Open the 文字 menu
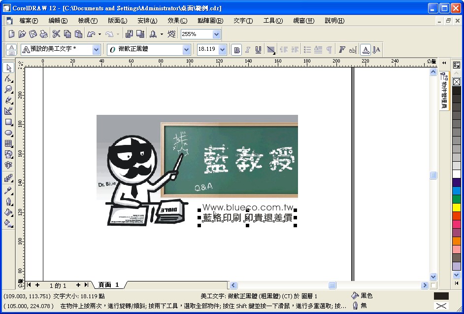This screenshot has width=464, height=314. click(243, 21)
